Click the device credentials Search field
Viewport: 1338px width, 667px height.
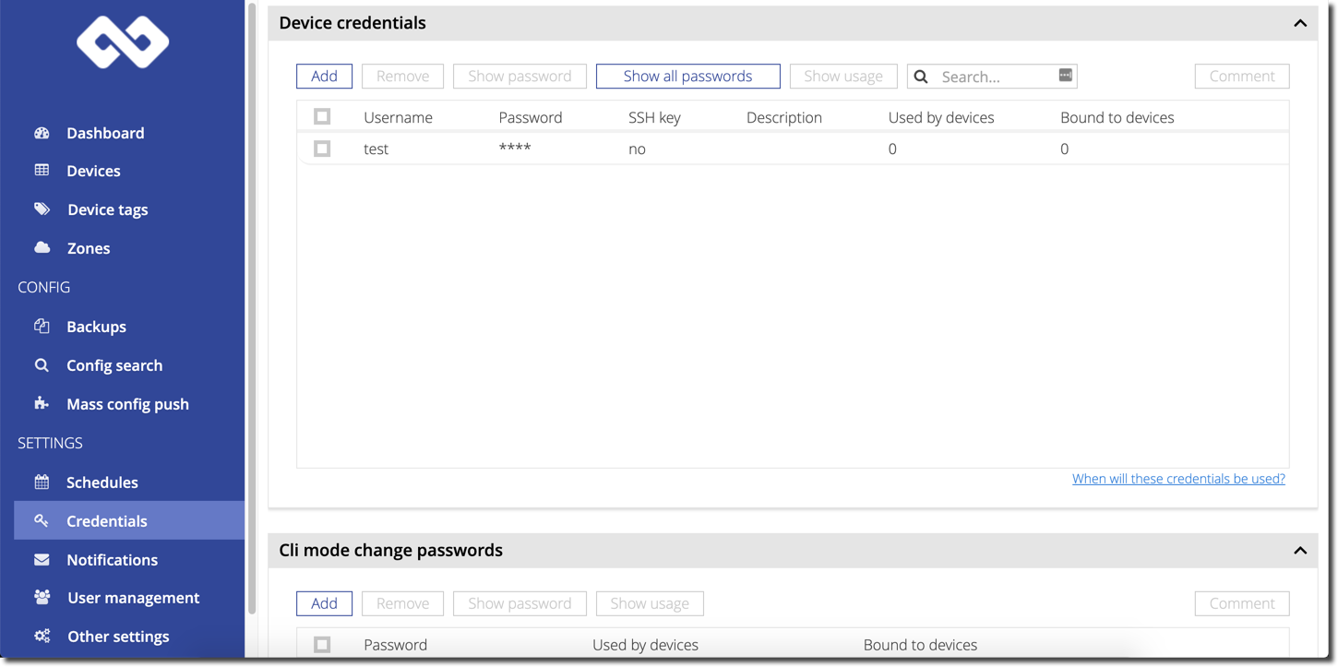click(995, 77)
